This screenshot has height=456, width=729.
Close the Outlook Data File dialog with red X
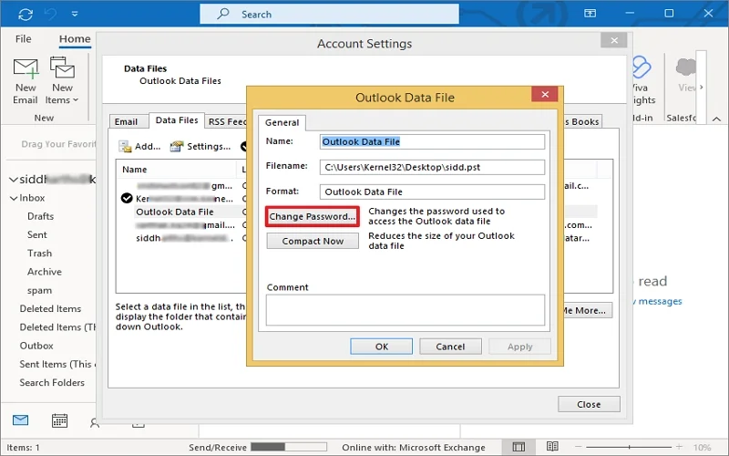pos(545,95)
